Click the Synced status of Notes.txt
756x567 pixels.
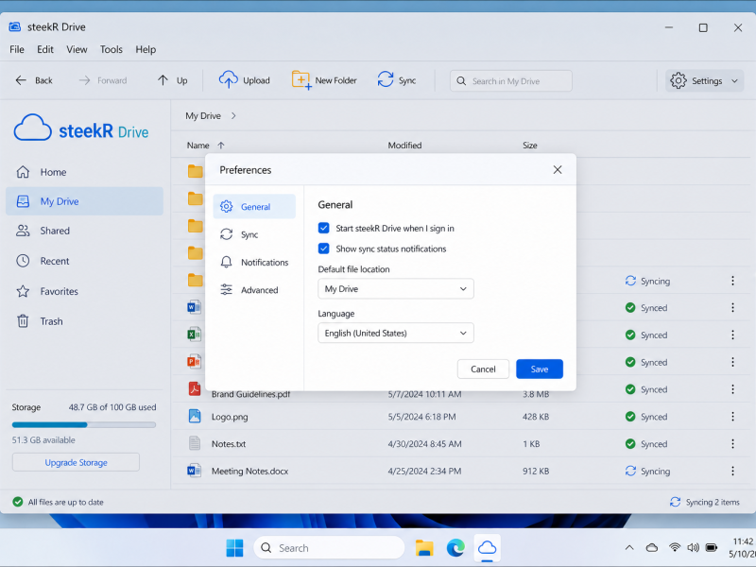646,443
